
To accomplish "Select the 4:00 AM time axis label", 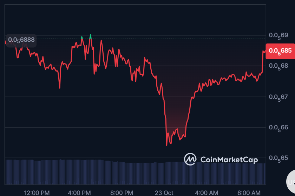I will coord(207,192).
